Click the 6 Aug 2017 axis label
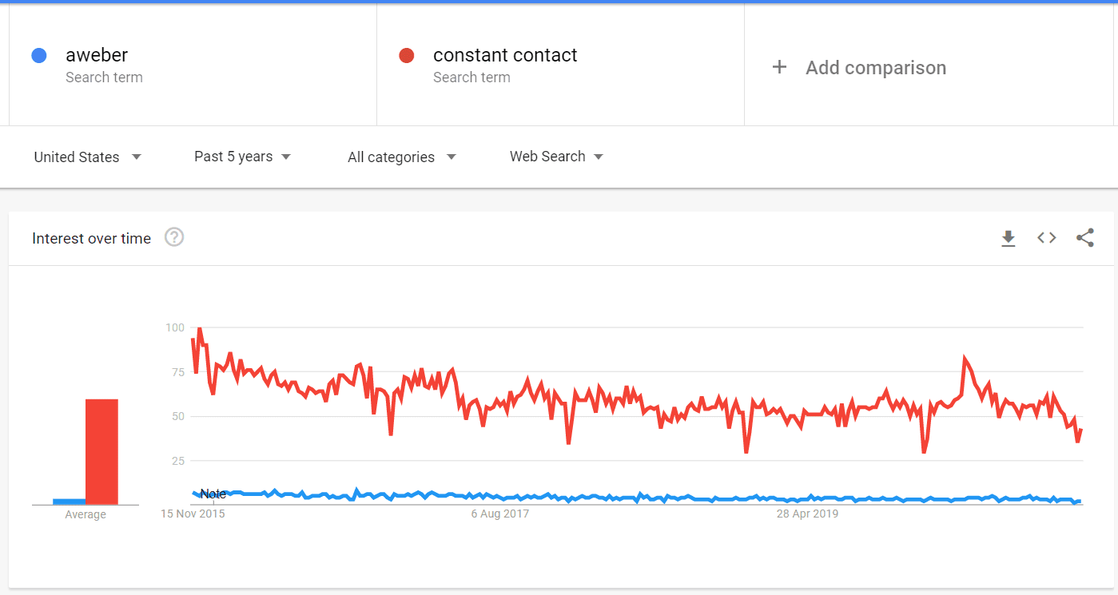This screenshot has width=1118, height=595. 500,514
